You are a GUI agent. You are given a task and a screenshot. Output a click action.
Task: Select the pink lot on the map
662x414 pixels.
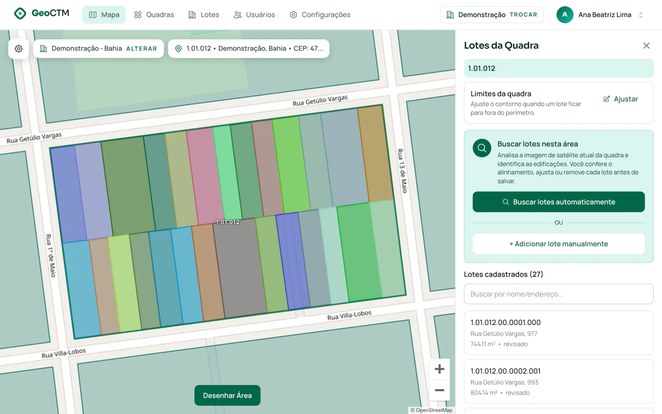(x=206, y=176)
